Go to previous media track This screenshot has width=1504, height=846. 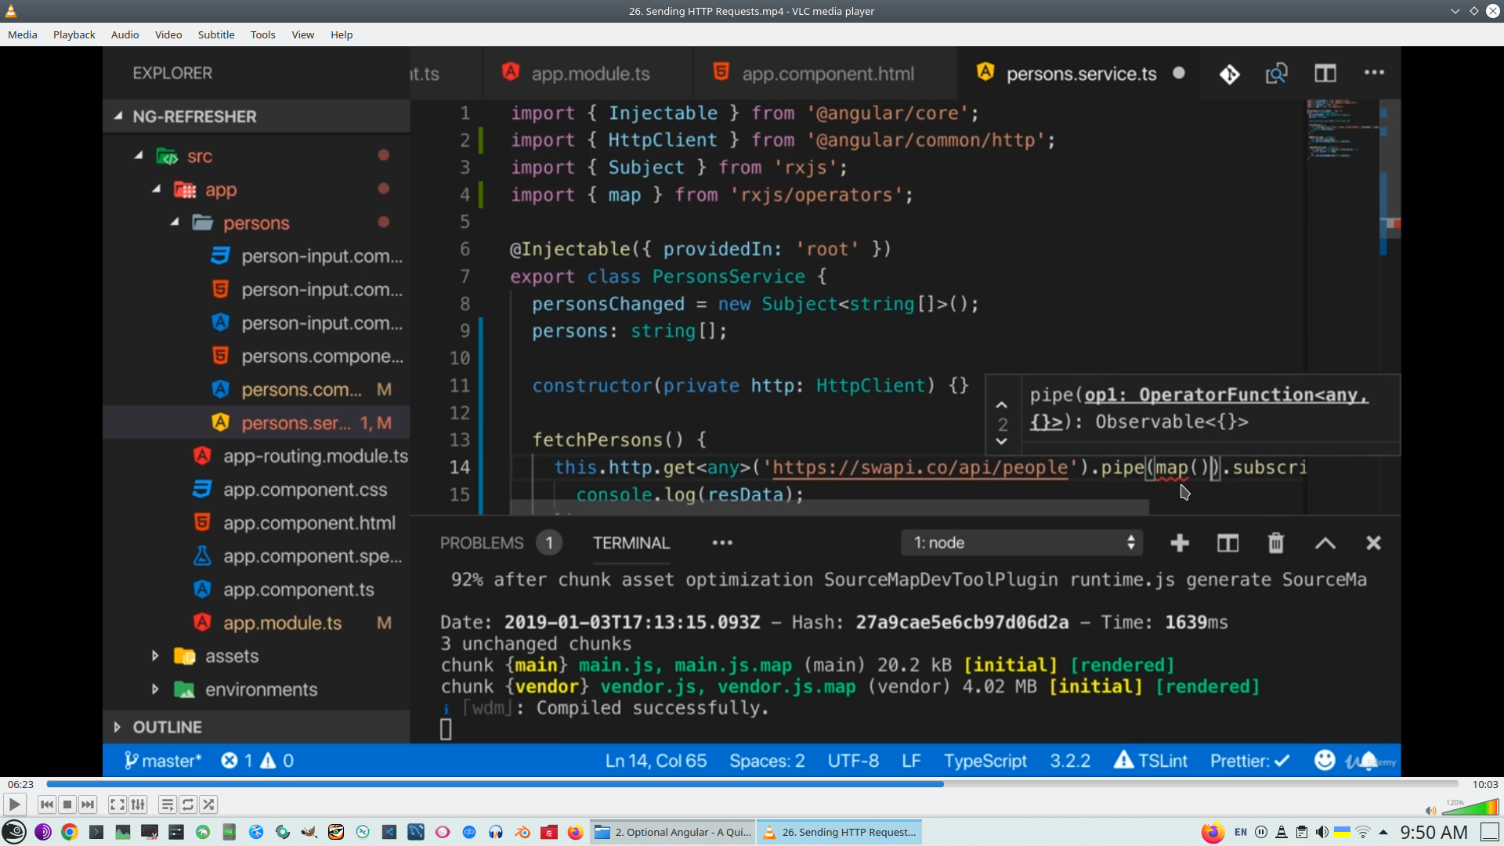click(47, 804)
